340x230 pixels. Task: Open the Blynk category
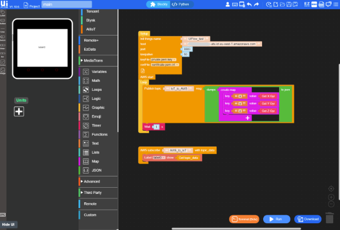tap(98, 20)
